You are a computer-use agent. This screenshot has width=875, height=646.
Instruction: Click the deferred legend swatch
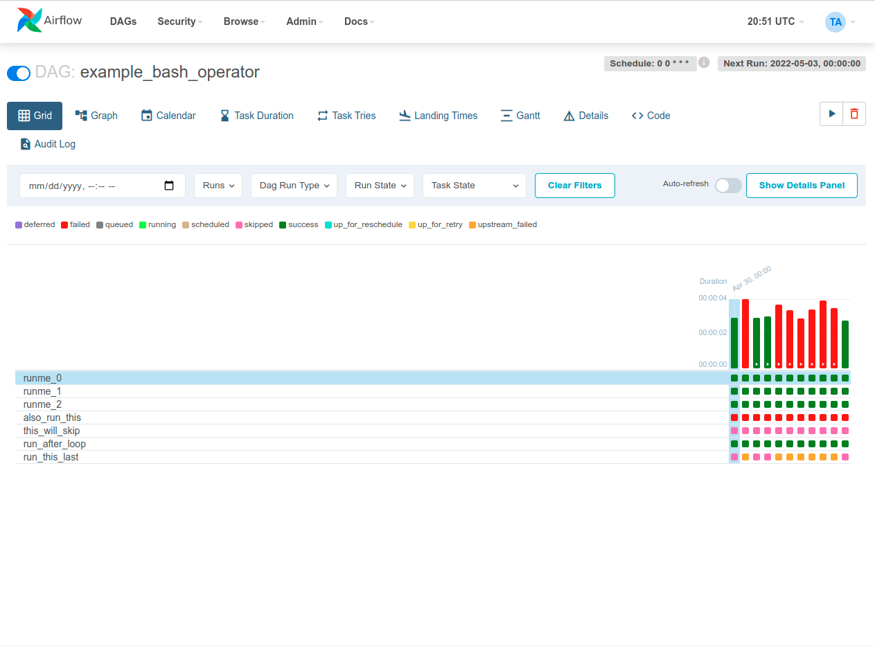click(19, 225)
